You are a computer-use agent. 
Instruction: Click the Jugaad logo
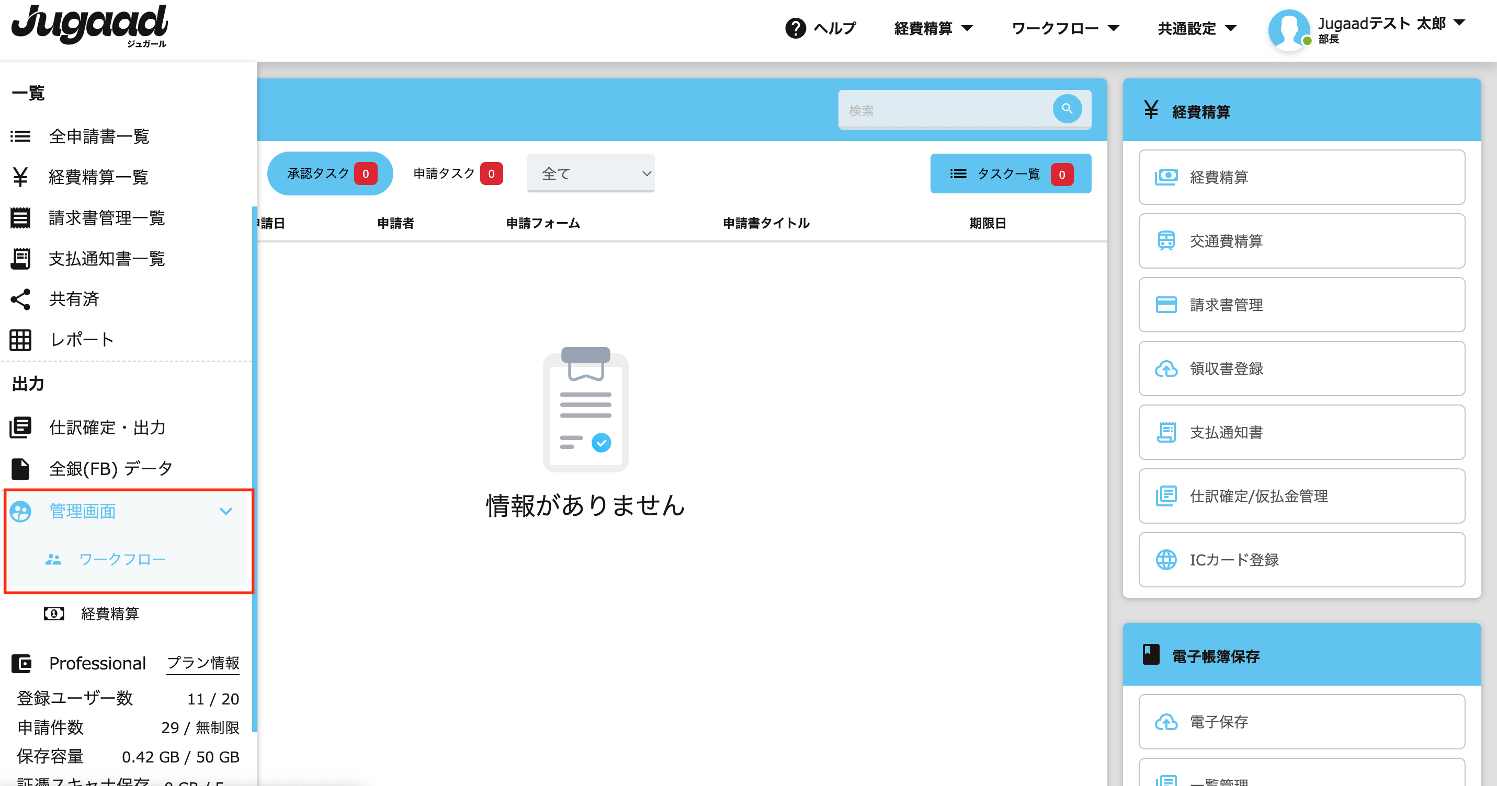point(89,26)
